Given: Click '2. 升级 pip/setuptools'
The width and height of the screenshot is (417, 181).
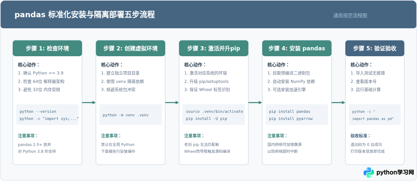Looking at the screenshot, I should (207, 82).
